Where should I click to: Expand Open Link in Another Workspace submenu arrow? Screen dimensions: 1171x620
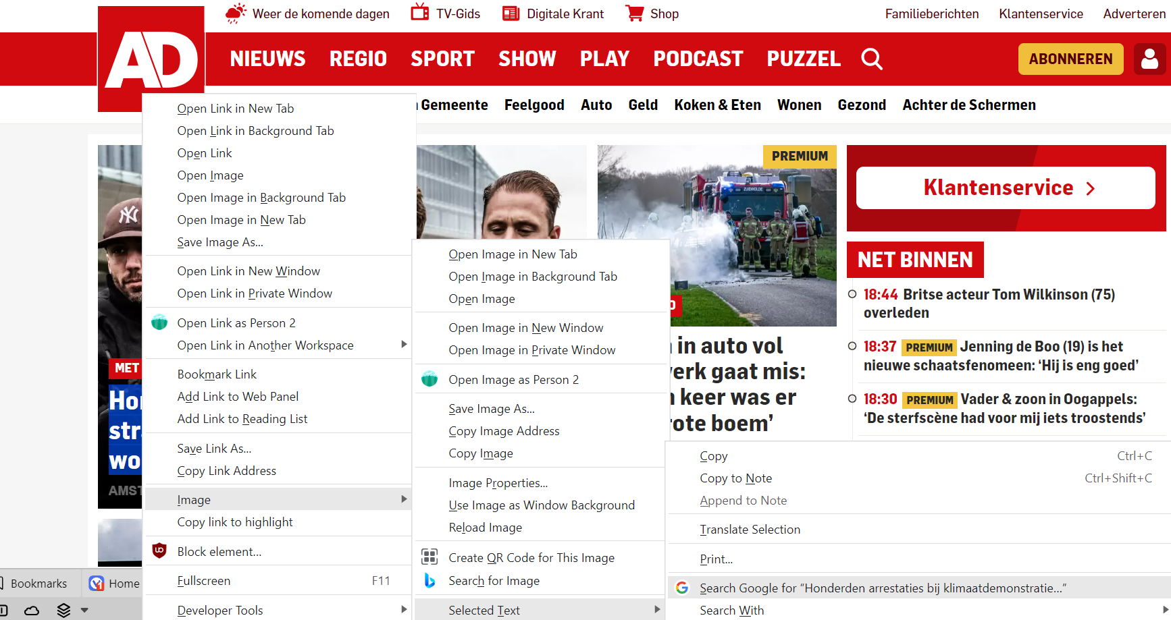404,345
